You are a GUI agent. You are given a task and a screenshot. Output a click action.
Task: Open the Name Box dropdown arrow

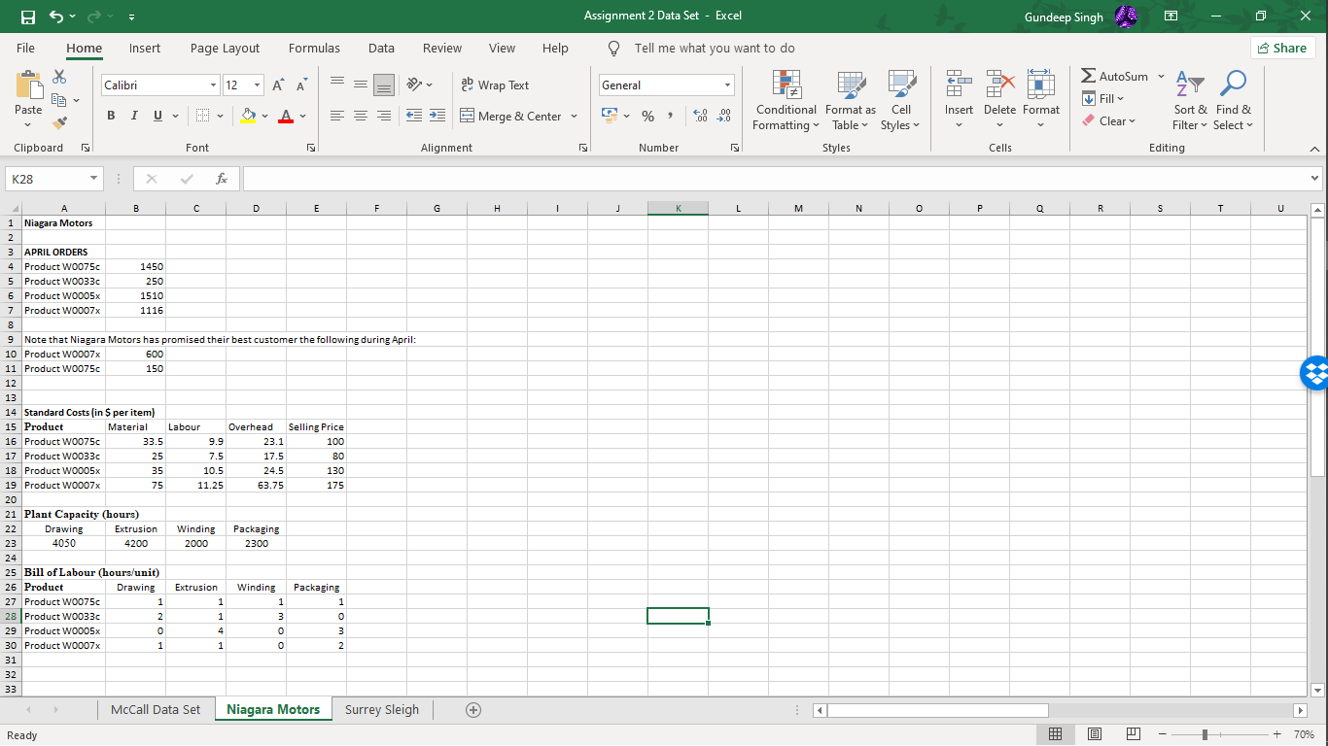tap(91, 180)
